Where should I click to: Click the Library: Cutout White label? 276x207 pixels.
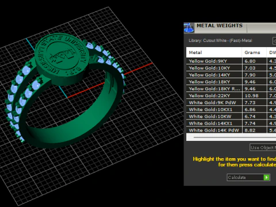pos(220,41)
